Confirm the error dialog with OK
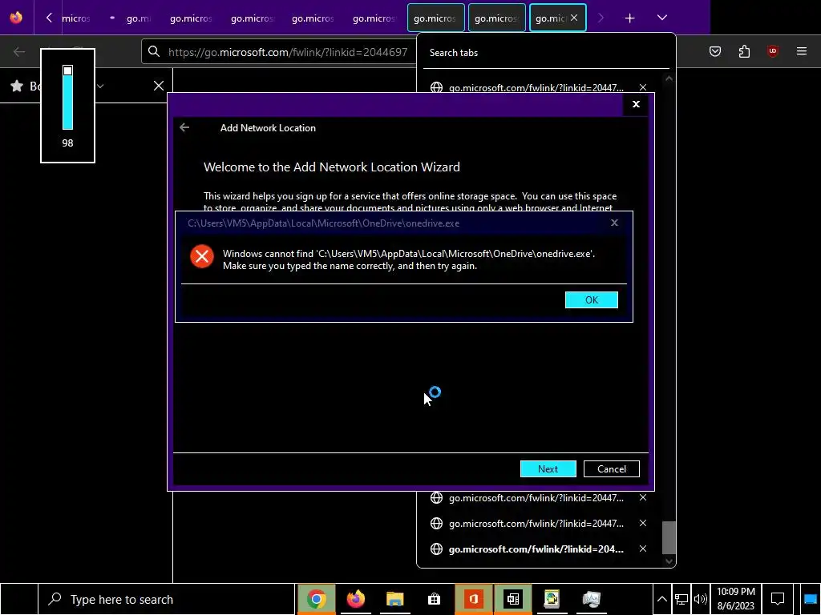Viewport: 821px width, 615px height. (591, 299)
